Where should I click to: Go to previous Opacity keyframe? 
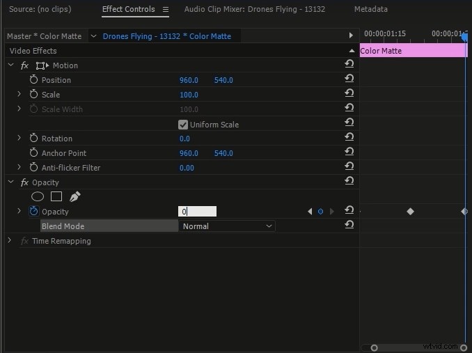[x=310, y=212]
